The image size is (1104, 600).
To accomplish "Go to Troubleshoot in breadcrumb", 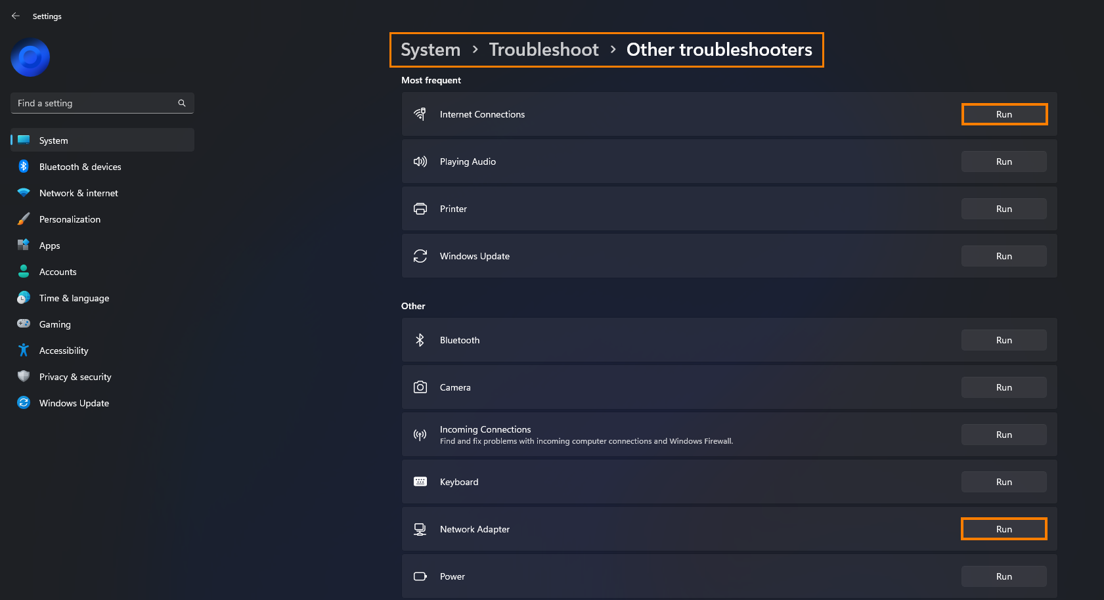I will pos(544,50).
